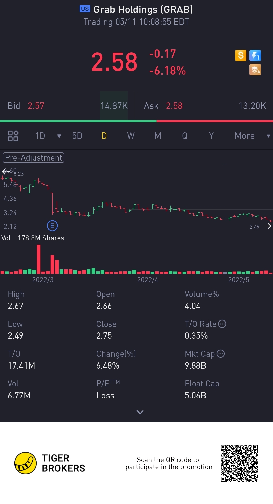Screen dimensions: 273x504
Task: Tap the Bid price 2.57
Action: [36, 106]
